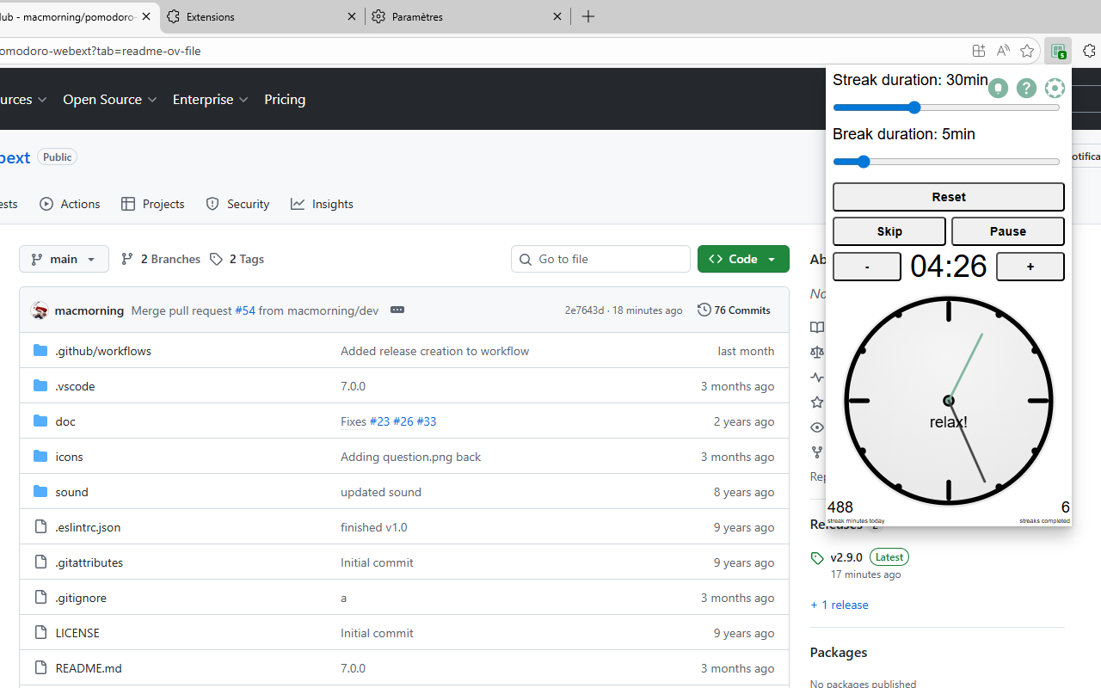
Task: Open the icons folder
Action: [x=69, y=457]
